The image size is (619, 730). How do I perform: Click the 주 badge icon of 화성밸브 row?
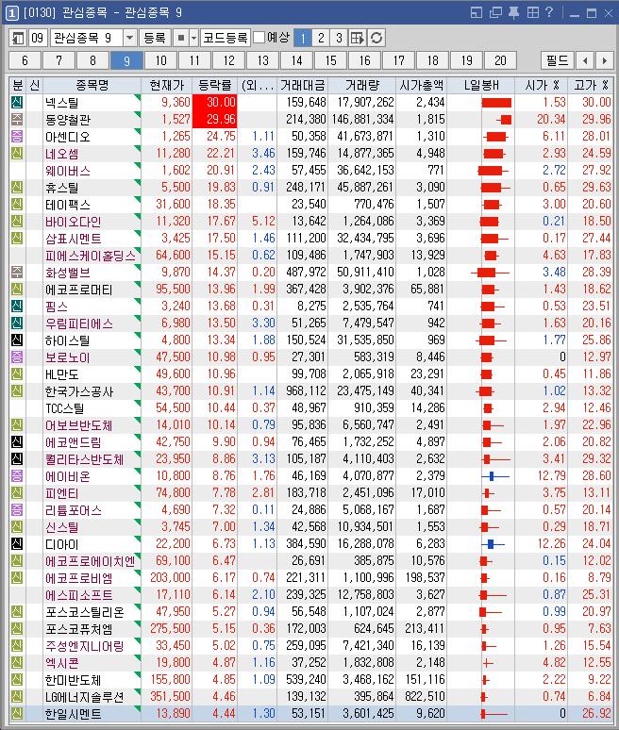tap(17, 272)
